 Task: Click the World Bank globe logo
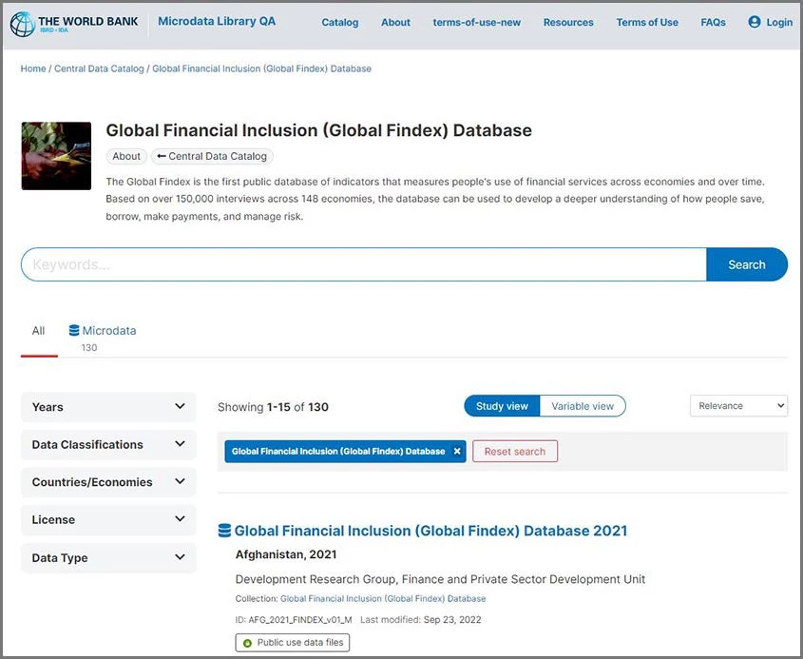tap(23, 24)
